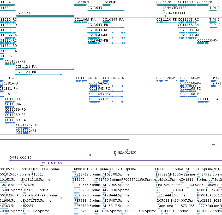Select protein CG13643-PD
222x215 pixels.
click(100, 94)
